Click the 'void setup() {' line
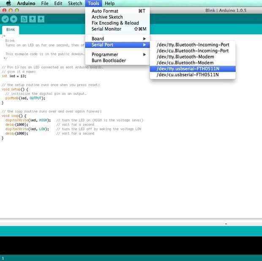The width and height of the screenshot is (262, 261). 15,89
